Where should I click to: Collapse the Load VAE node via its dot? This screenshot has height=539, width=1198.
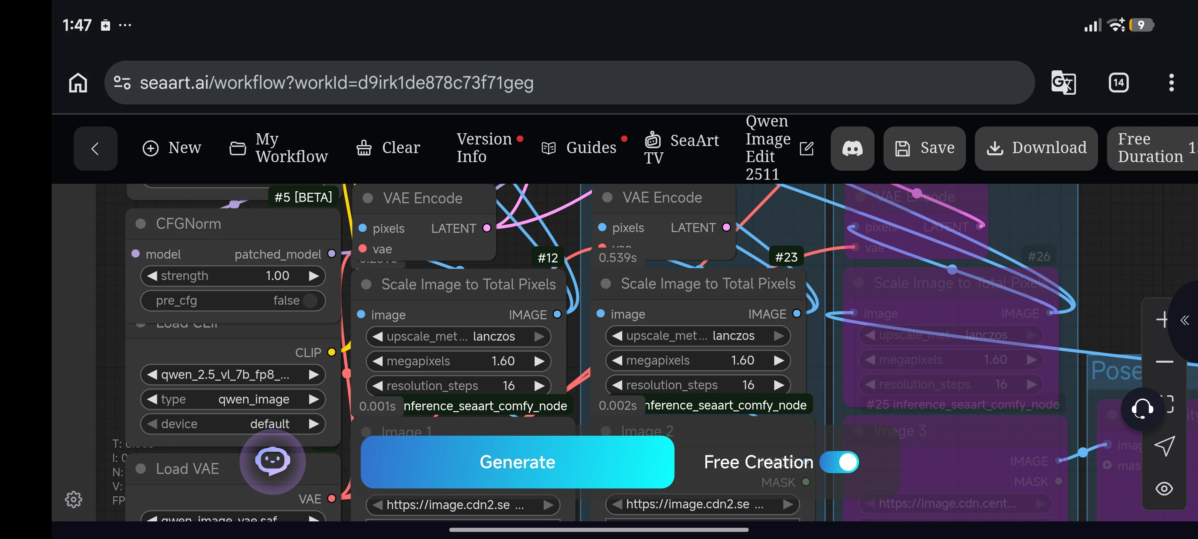[x=140, y=468]
